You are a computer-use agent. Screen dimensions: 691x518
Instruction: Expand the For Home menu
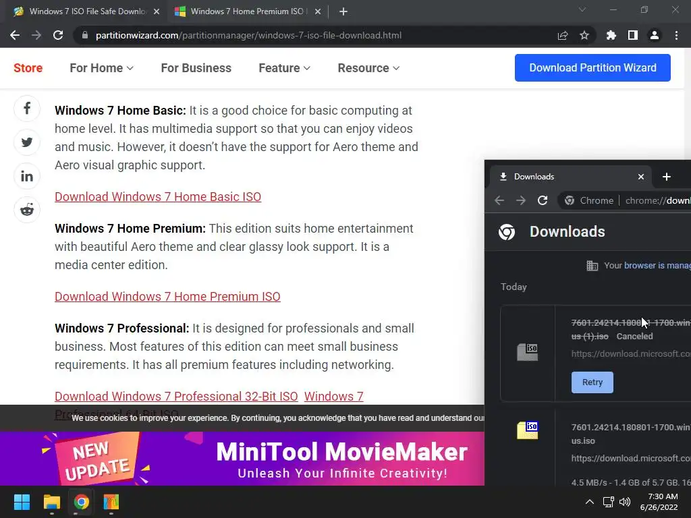(101, 68)
